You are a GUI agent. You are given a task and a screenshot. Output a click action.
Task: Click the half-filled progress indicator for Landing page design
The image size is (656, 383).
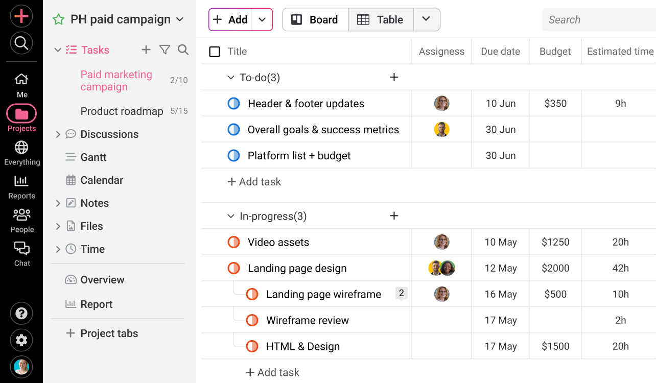click(x=233, y=268)
